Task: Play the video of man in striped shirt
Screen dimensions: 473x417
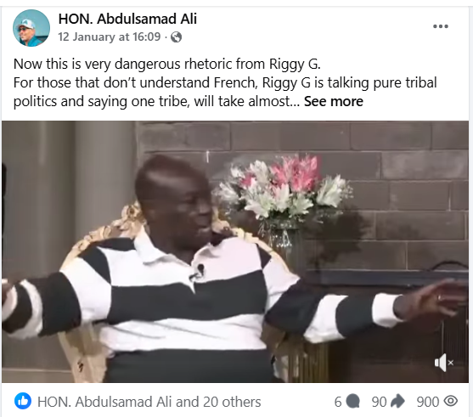Action: tap(235, 251)
